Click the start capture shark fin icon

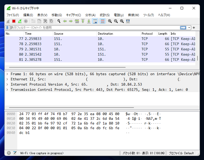[x=8, y=21]
